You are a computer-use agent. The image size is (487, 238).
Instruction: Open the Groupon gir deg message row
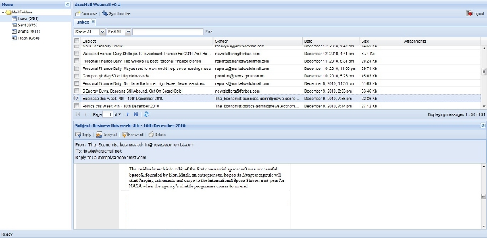click(277, 76)
